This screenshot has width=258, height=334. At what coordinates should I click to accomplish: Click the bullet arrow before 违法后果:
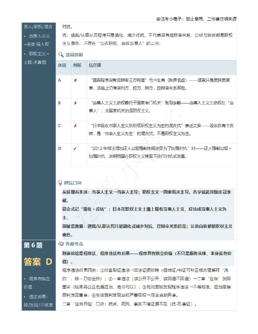click(x=25, y=297)
